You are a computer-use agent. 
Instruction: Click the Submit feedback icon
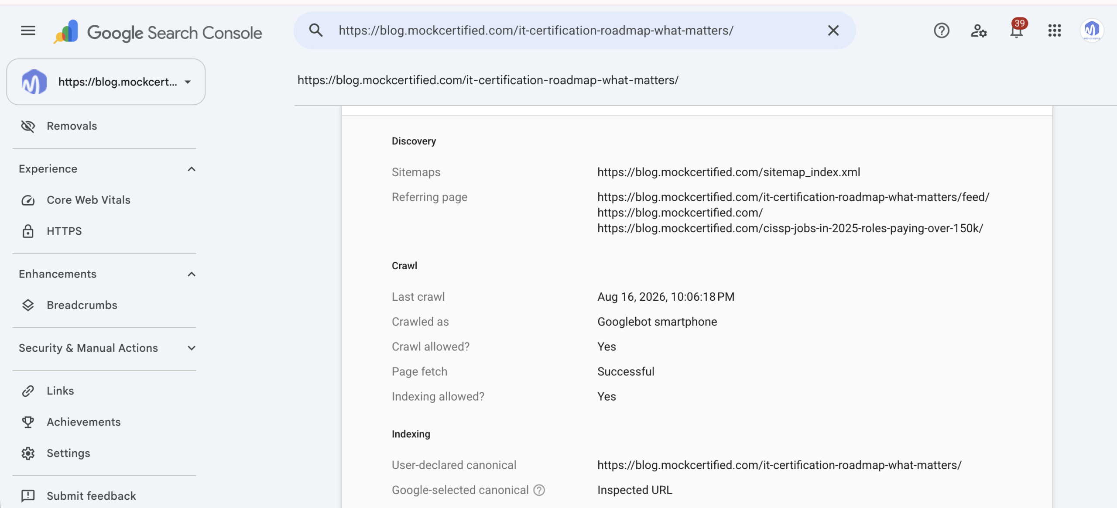click(28, 496)
